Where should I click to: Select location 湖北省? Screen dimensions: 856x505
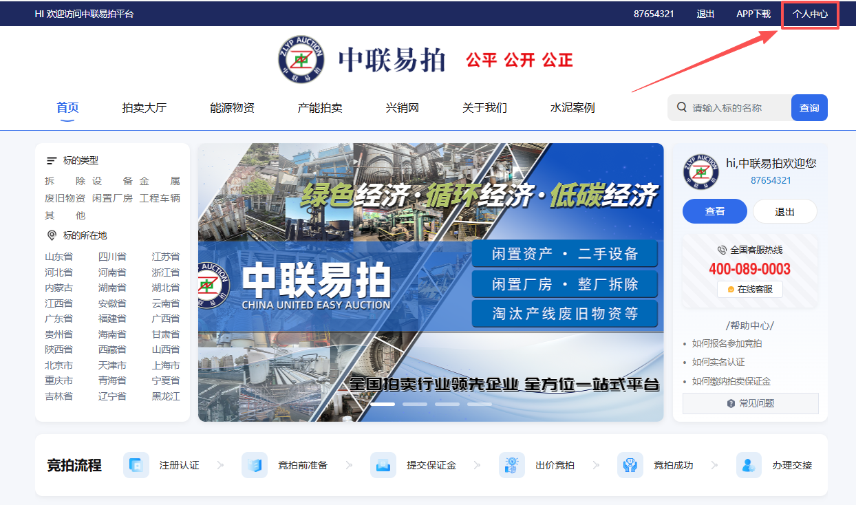[x=166, y=288]
